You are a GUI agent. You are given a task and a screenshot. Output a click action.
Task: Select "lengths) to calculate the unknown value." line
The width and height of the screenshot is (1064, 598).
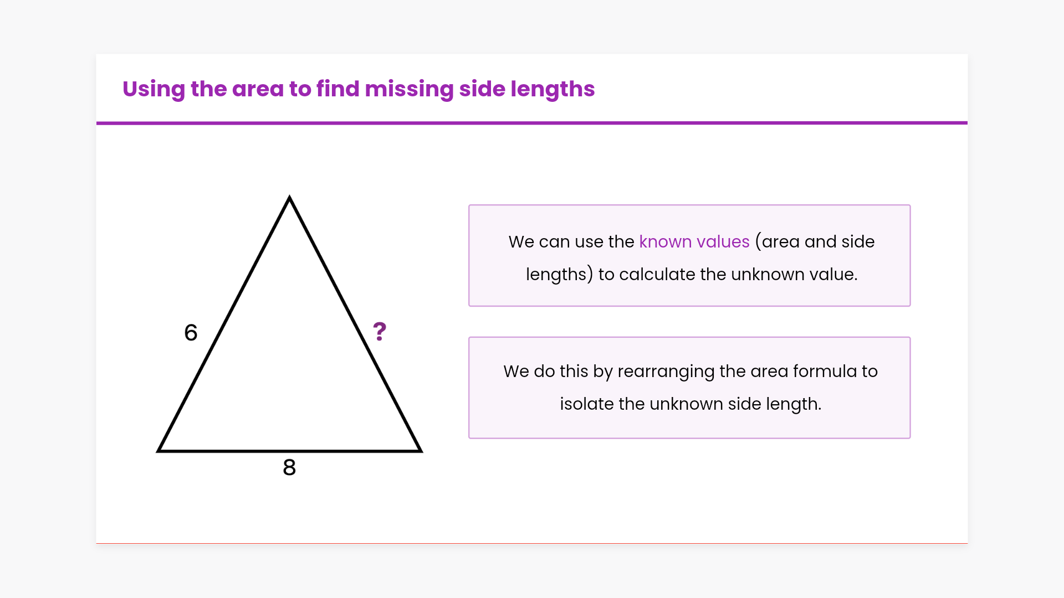692,275
